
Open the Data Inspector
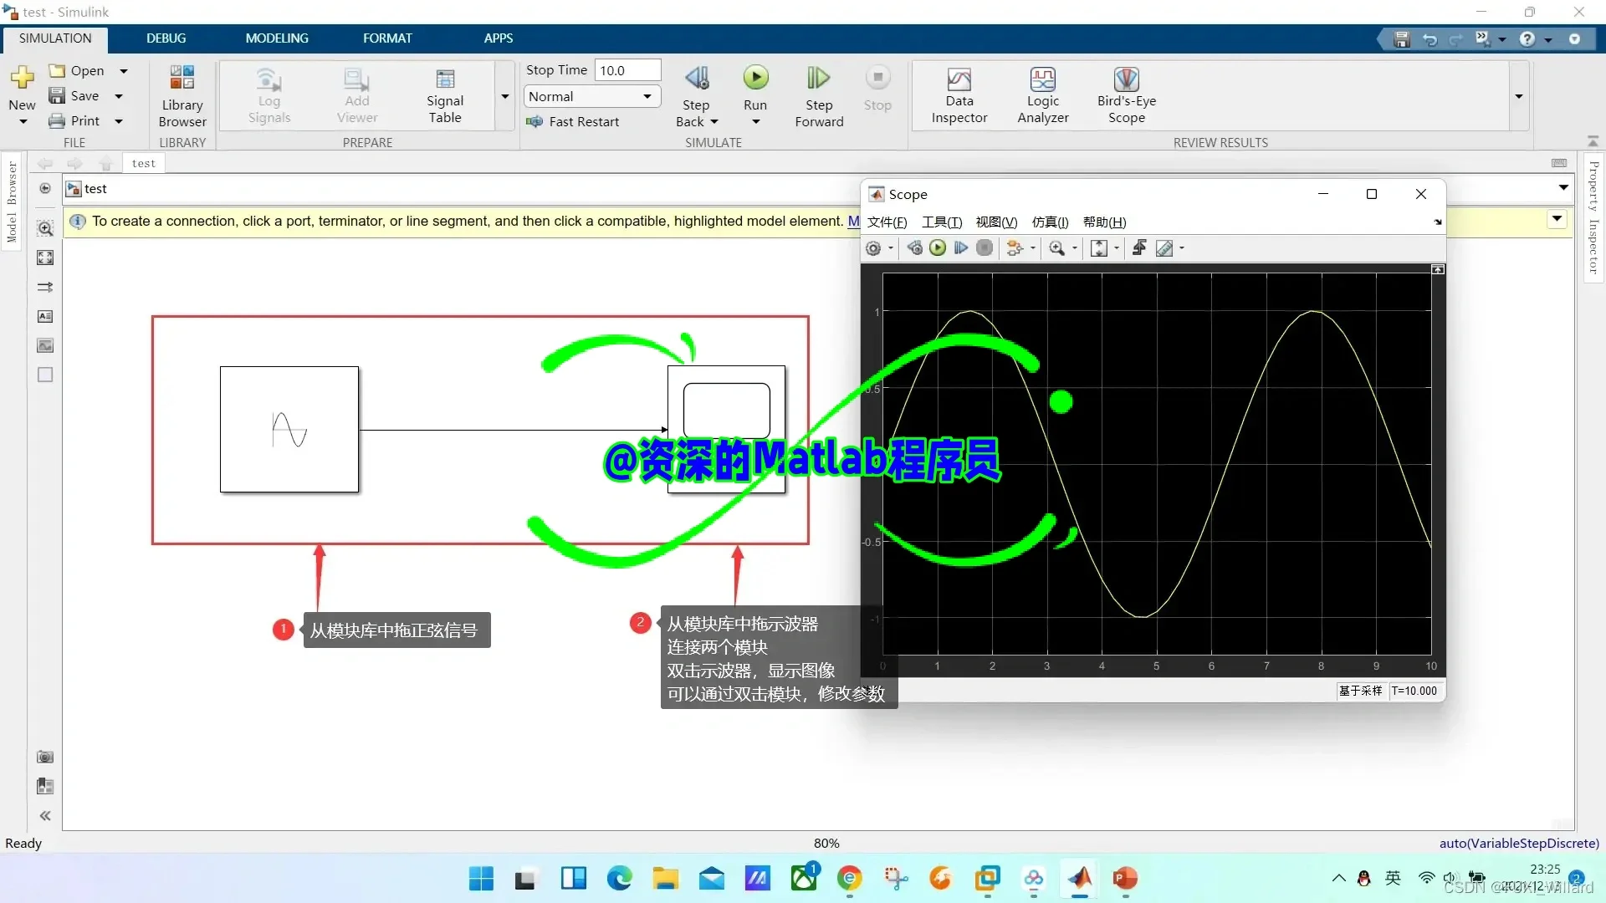[959, 80]
